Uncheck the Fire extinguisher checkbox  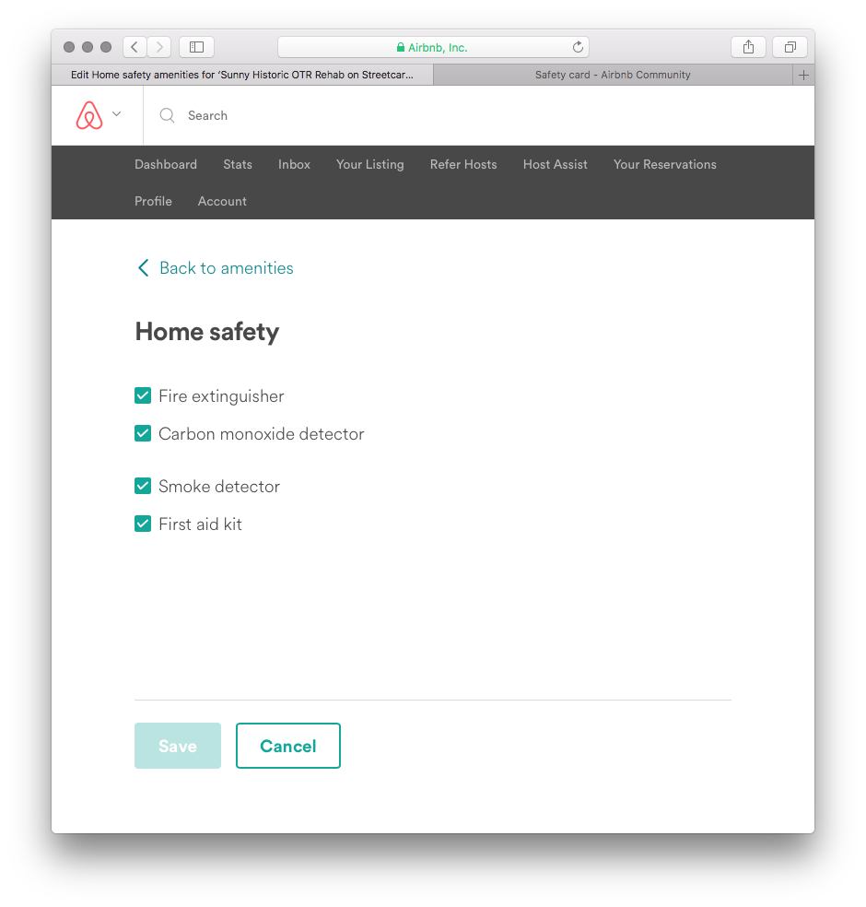coord(143,396)
